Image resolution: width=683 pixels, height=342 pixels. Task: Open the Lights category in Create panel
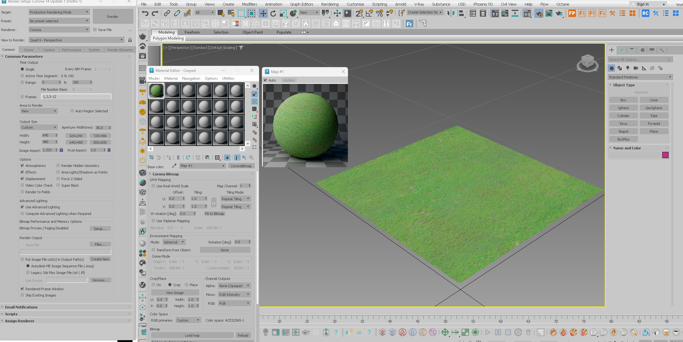click(627, 68)
